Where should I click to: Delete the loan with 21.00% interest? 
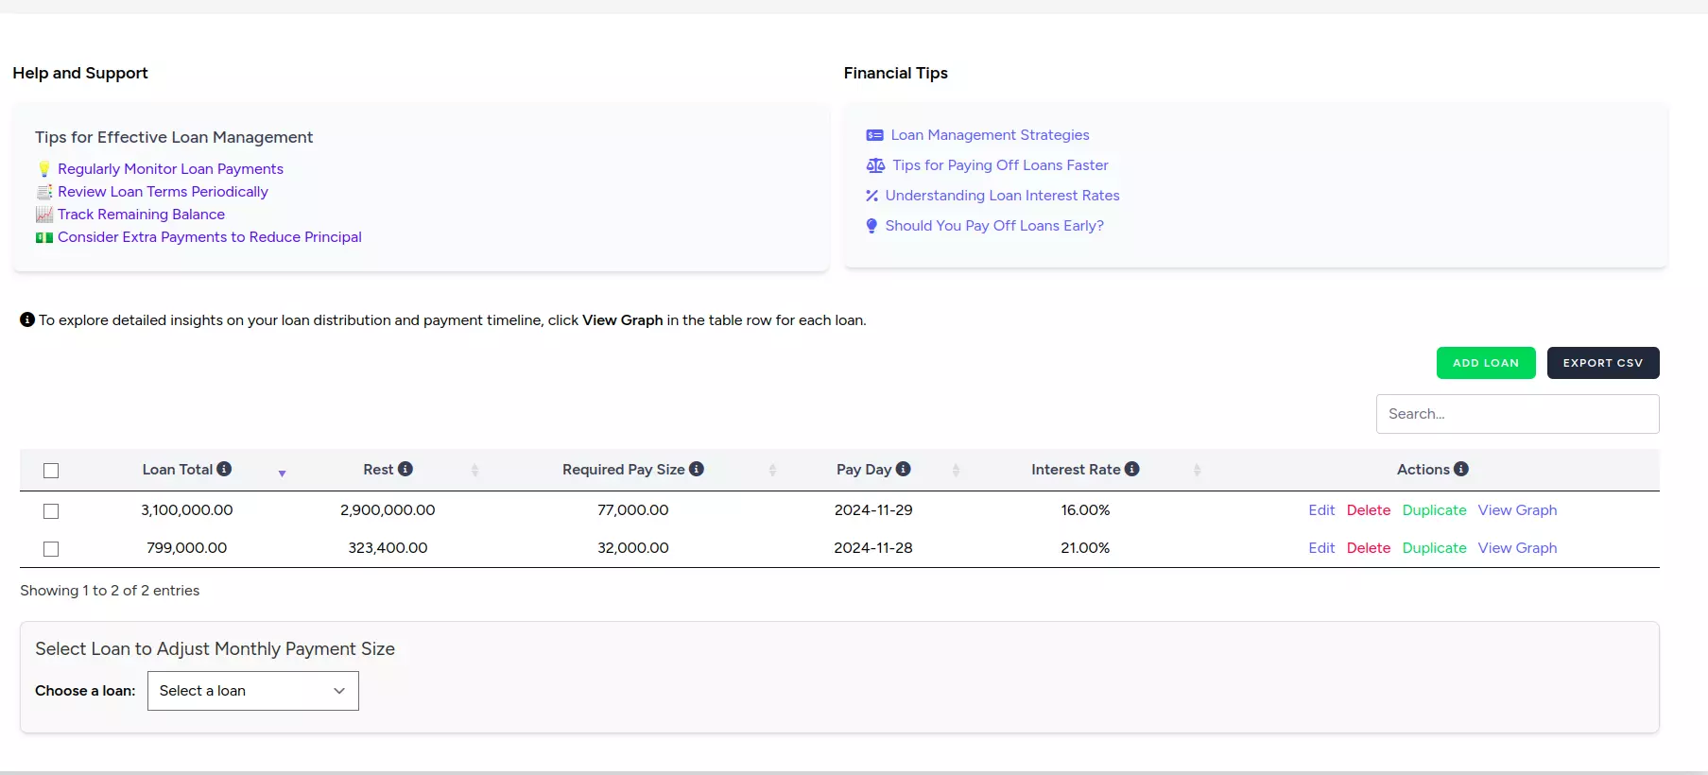[x=1368, y=548]
